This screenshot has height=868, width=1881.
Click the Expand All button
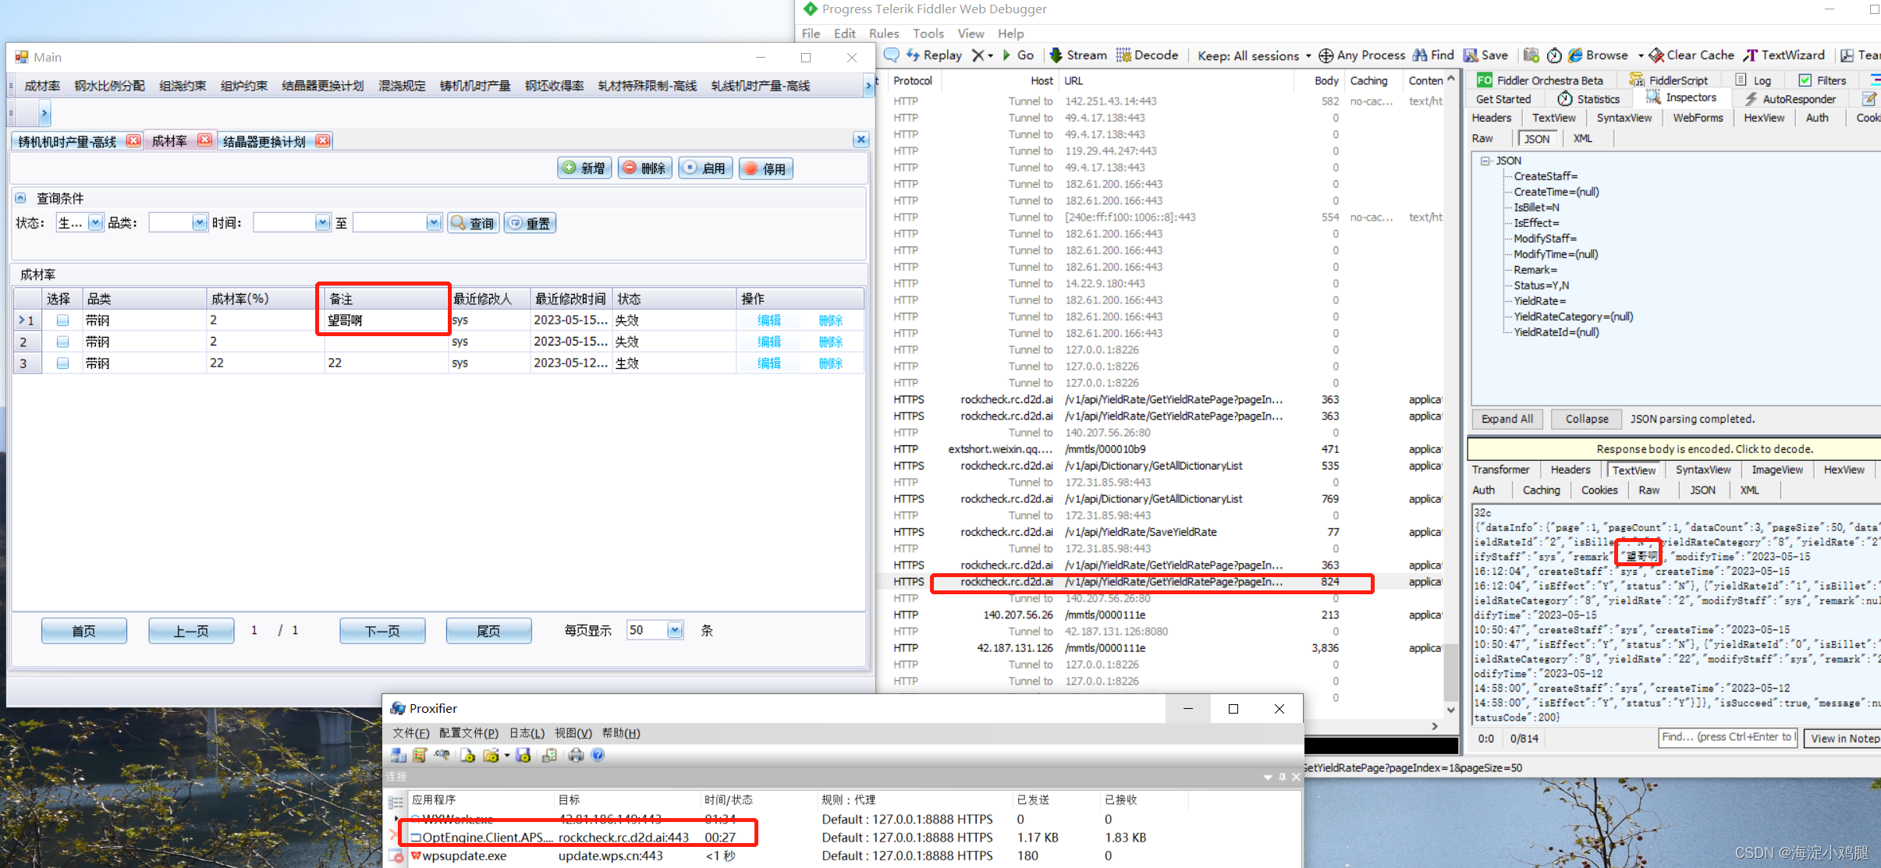pos(1507,419)
